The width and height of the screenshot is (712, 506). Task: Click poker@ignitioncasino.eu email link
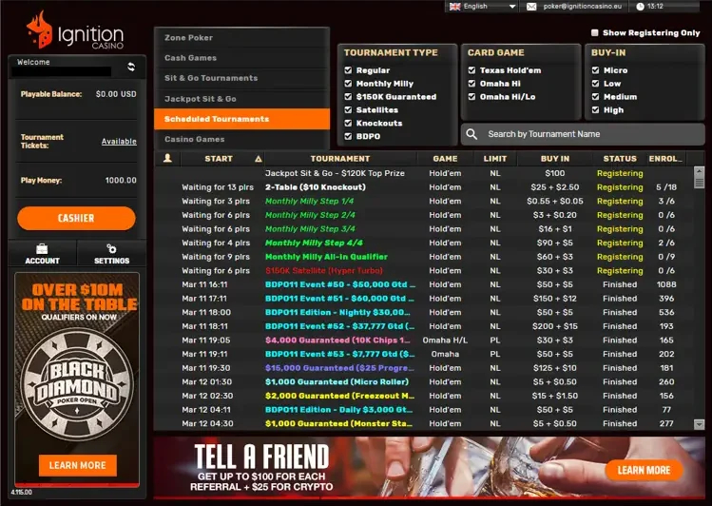pyautogui.click(x=582, y=7)
